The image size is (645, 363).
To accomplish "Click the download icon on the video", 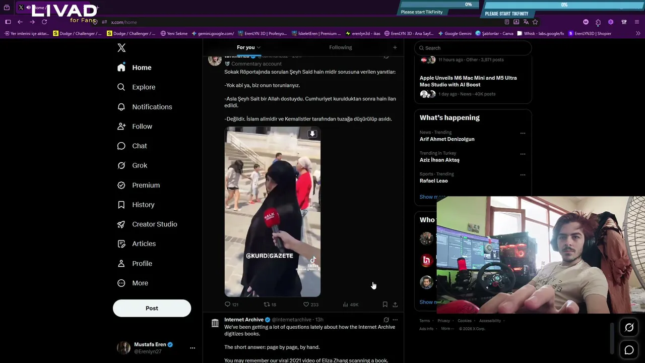I will 312,134.
